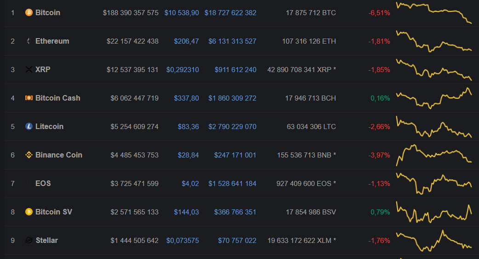This screenshot has width=479, height=259.
Task: Open XRP volume $911 612 240
Action: pos(235,69)
